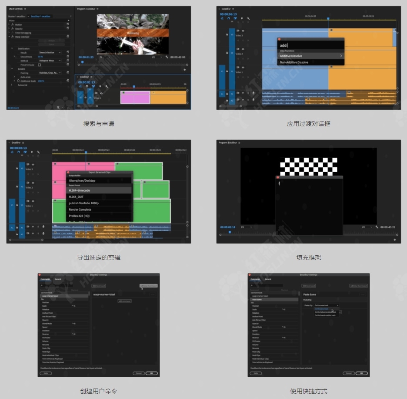
Task: Click the Stabilizing program monitor playhead
Action: pyautogui.click(x=83, y=62)
